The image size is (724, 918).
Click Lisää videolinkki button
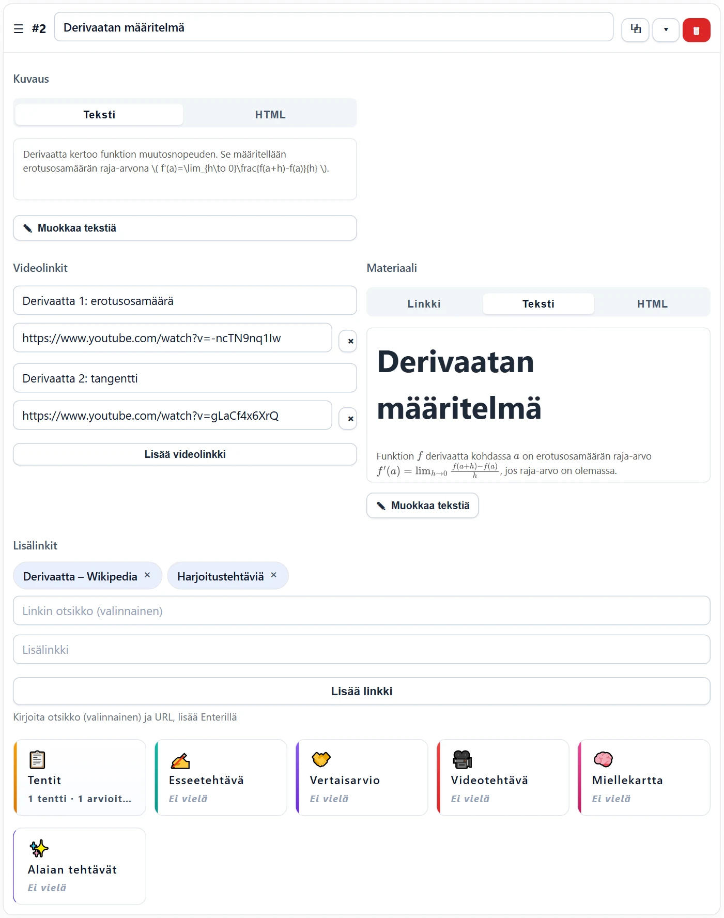pyautogui.click(x=185, y=454)
